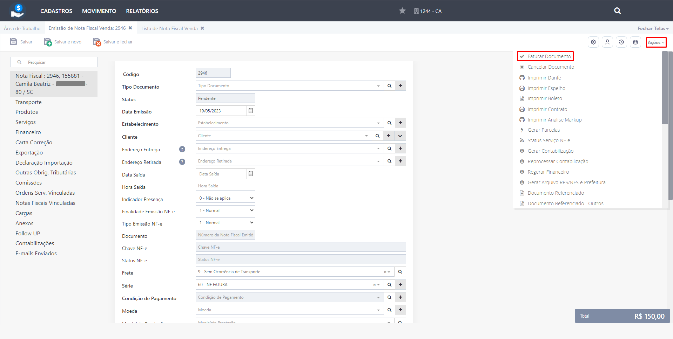This screenshot has height=339, width=673.
Task: Add new Moeda with plus icon
Action: [x=401, y=310]
